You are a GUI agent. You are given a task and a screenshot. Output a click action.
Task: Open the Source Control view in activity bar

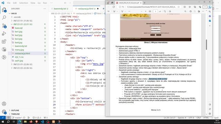click(x=4, y=25)
